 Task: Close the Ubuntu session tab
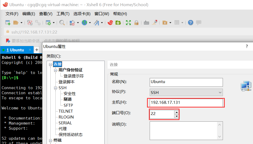[x=30, y=50]
